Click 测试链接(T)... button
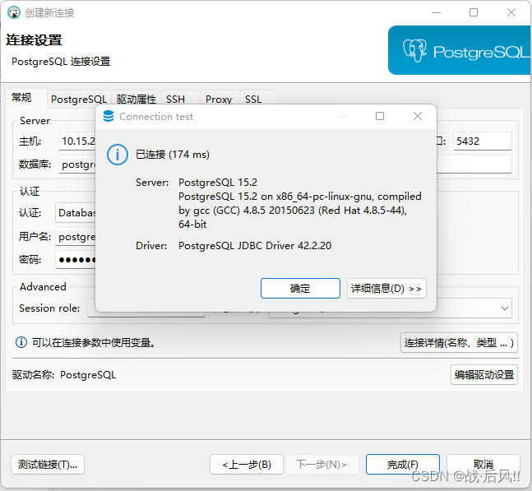This screenshot has height=491, width=532. click(48, 464)
